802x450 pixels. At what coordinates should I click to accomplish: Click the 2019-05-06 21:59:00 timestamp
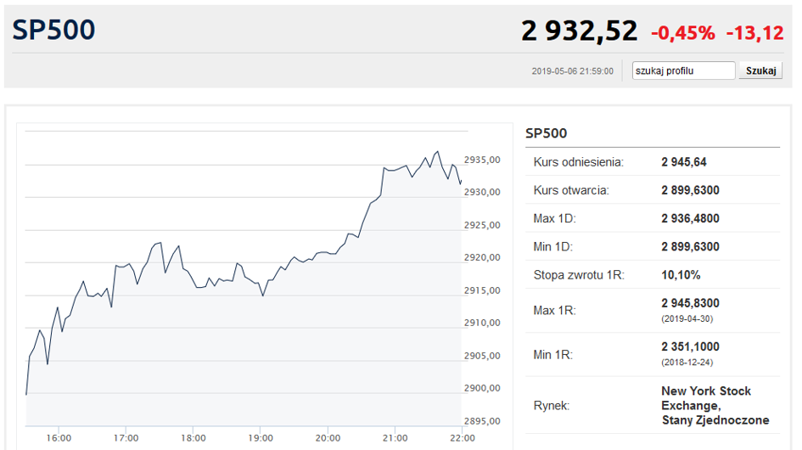click(572, 71)
